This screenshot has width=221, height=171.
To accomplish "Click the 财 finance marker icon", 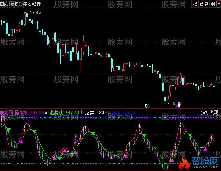I will pyautogui.click(x=147, y=106).
